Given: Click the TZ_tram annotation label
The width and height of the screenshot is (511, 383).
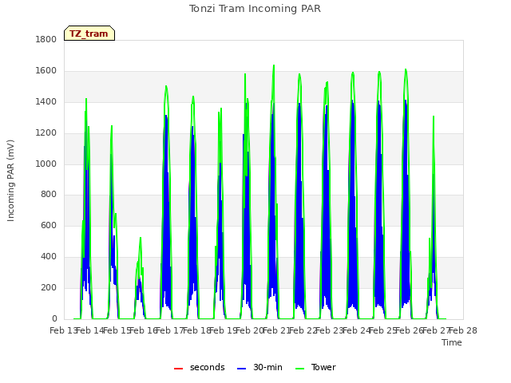Looking at the screenshot, I should pos(89,34).
